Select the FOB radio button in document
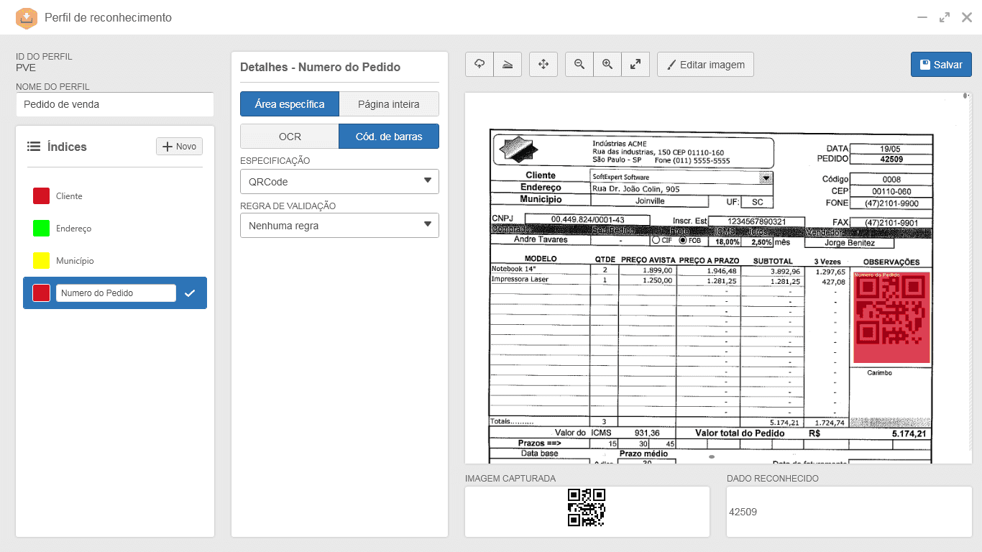This screenshot has height=552, width=982. coord(682,241)
